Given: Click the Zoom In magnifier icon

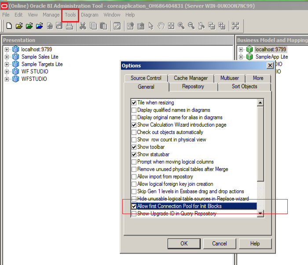Looking at the screenshot, I should click(181, 25).
